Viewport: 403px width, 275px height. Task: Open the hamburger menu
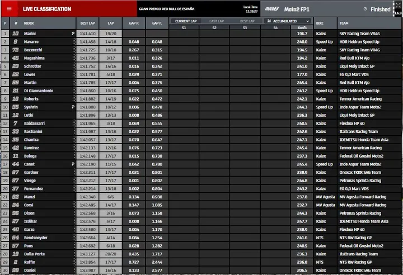coord(9,9)
